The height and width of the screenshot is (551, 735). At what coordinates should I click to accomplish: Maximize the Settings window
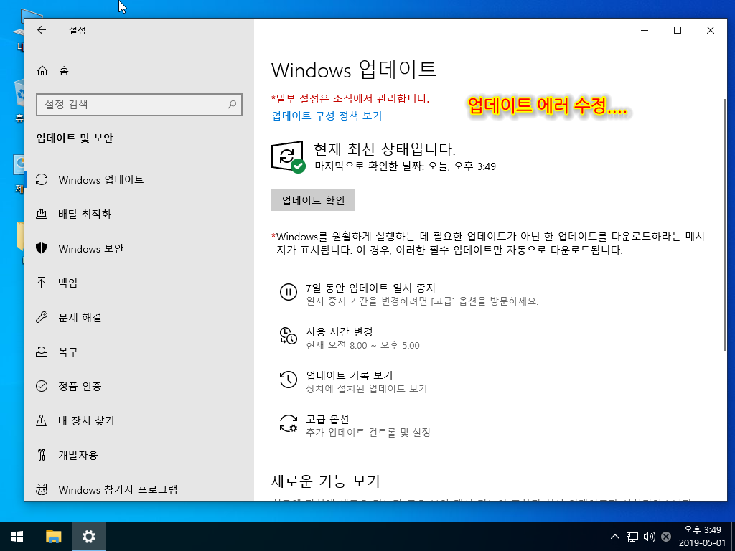pyautogui.click(x=678, y=30)
